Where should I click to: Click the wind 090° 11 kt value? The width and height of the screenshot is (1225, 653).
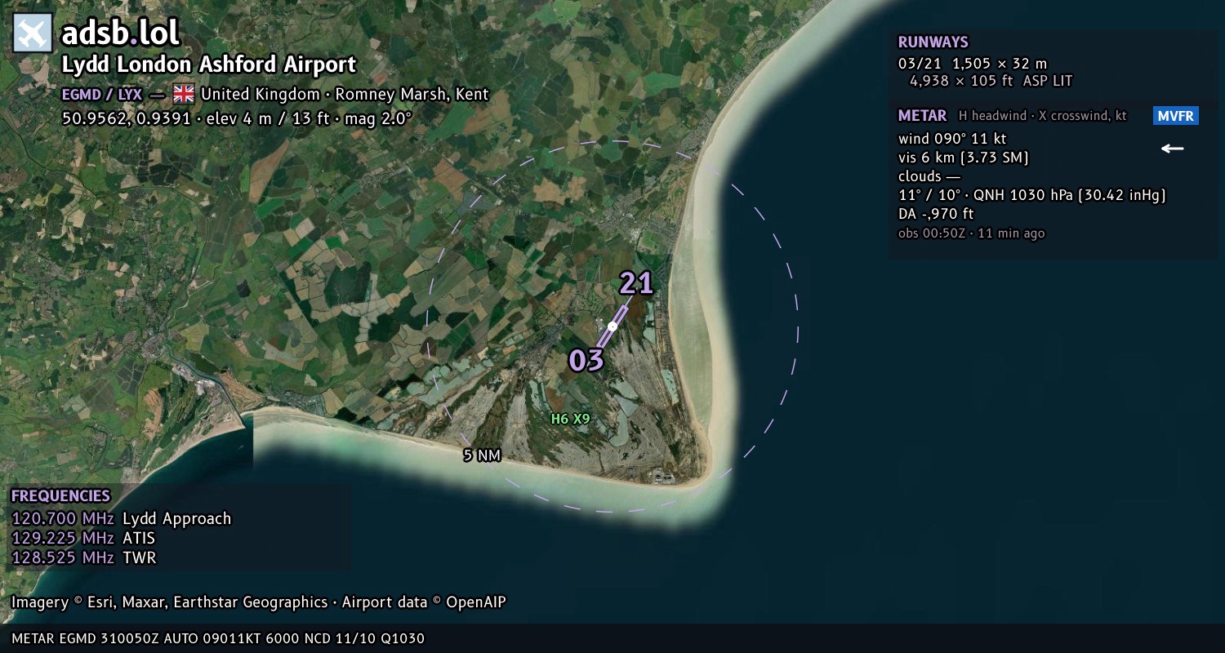tap(952, 139)
